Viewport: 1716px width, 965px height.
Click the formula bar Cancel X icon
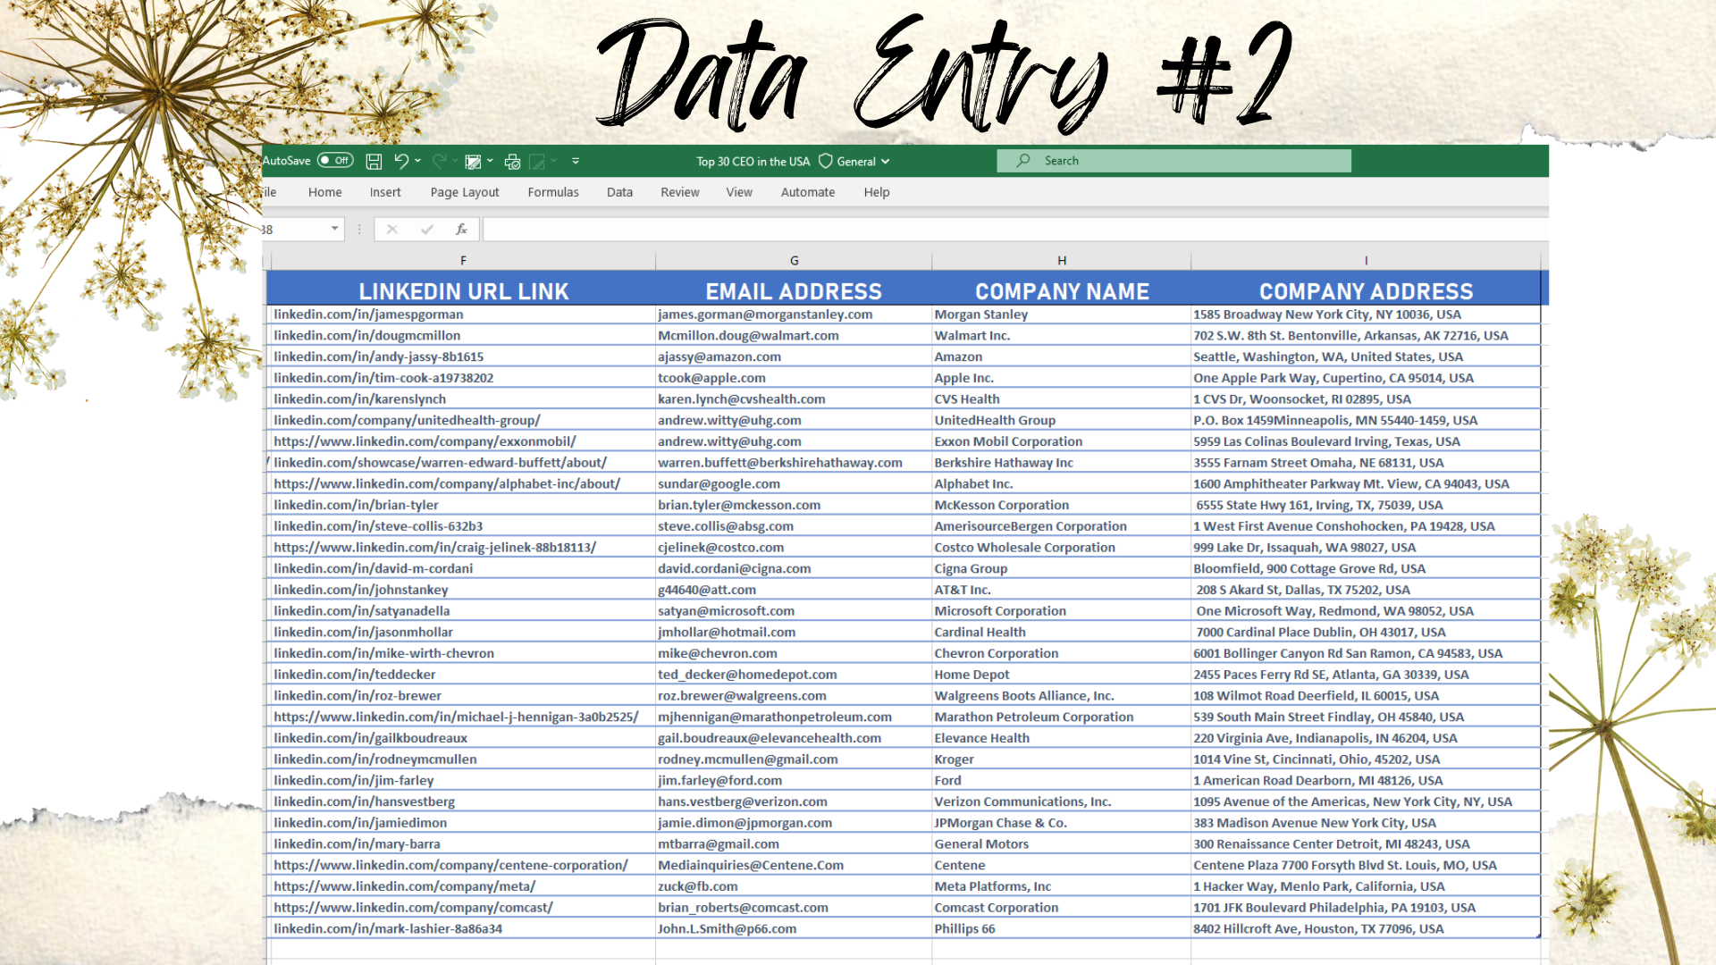click(391, 230)
